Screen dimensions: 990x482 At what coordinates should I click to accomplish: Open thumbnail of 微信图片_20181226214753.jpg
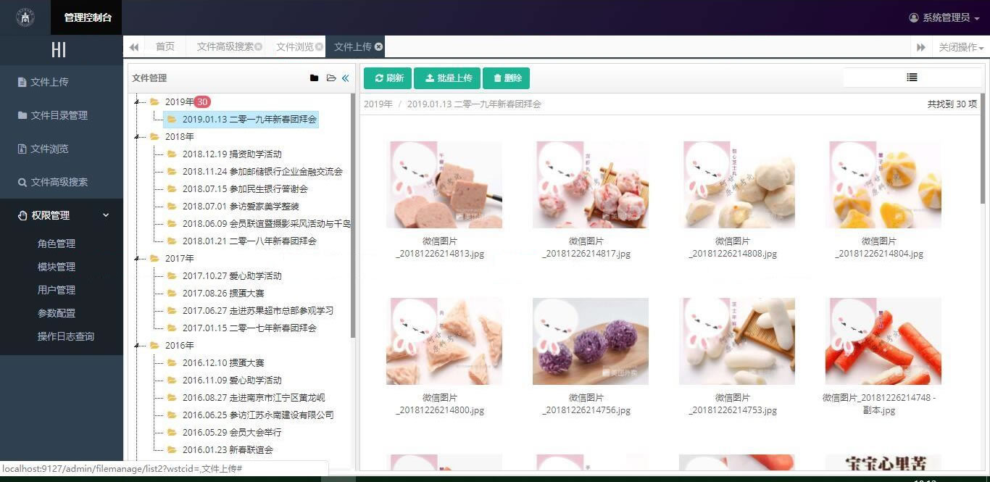tap(737, 341)
